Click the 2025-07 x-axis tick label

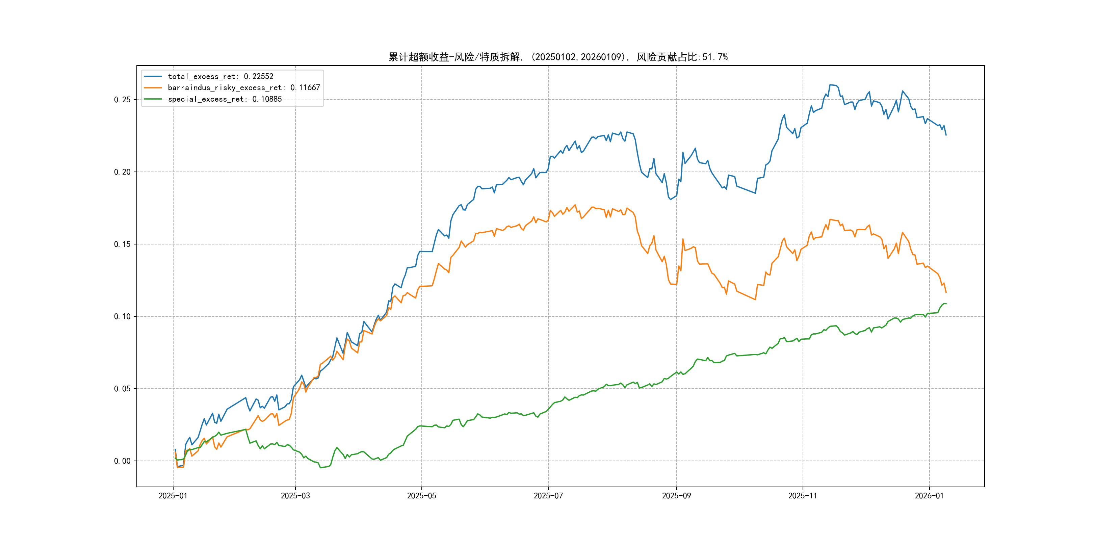548,496
